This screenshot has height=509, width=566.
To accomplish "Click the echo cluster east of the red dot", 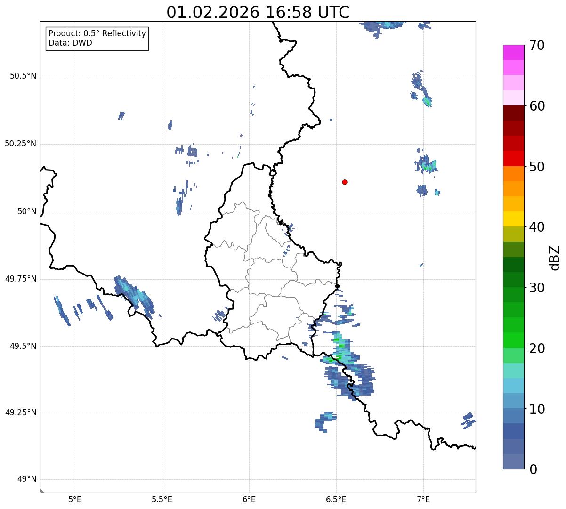I will click(x=426, y=163).
